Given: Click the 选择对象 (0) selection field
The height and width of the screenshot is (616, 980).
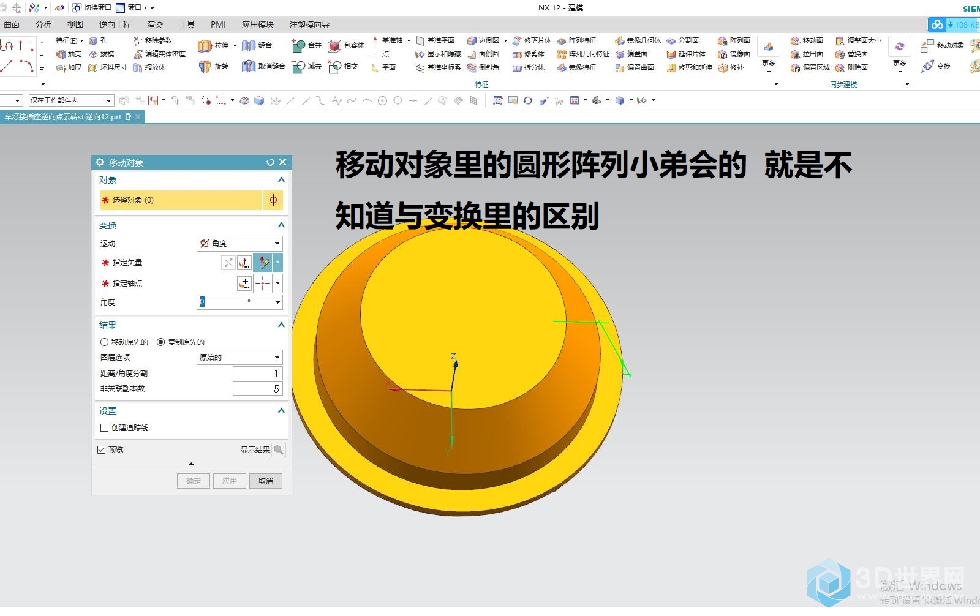Looking at the screenshot, I should [x=181, y=200].
